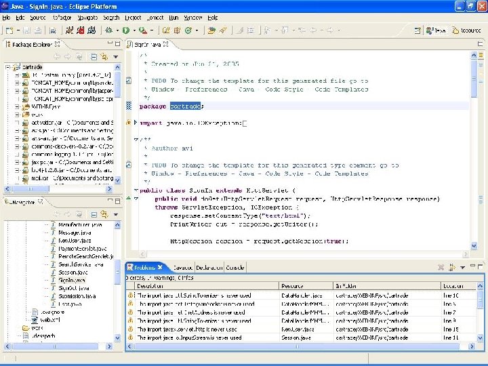Open the Project menu
The width and height of the screenshot is (488, 366).
point(132,17)
